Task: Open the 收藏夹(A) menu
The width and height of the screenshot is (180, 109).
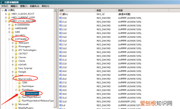Action: [34, 6]
